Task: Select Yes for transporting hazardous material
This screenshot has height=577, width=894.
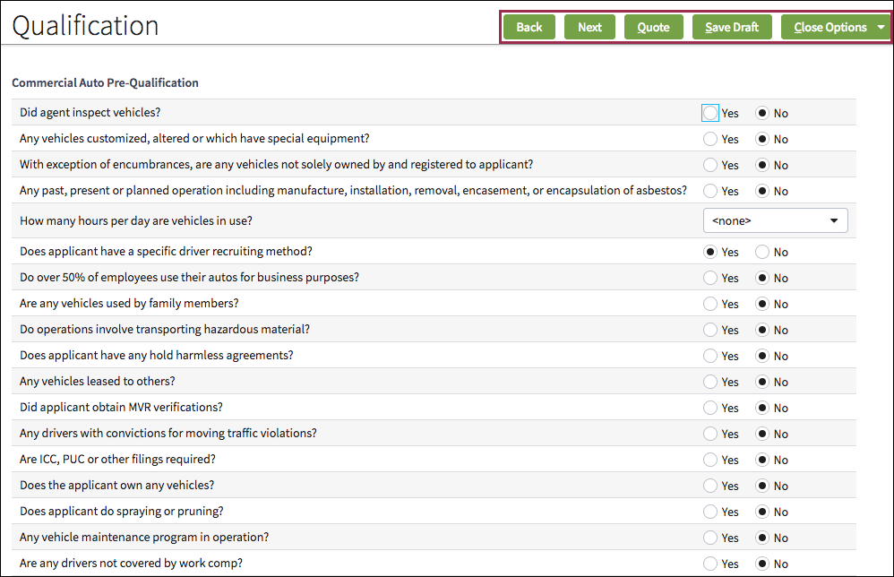Action: point(709,330)
